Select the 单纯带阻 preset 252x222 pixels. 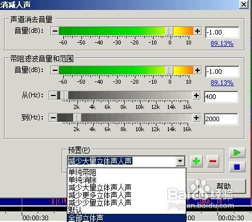coord(127,172)
